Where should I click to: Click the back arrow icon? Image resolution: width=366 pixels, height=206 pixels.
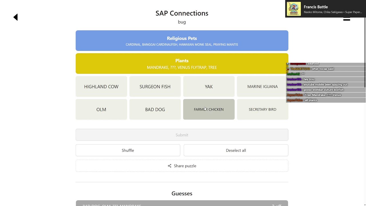(16, 17)
